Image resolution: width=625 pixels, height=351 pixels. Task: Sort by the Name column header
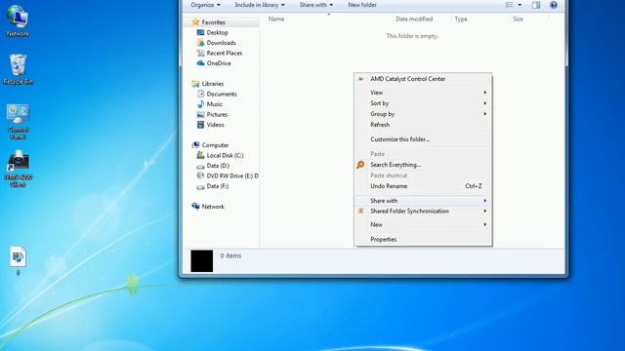(276, 19)
